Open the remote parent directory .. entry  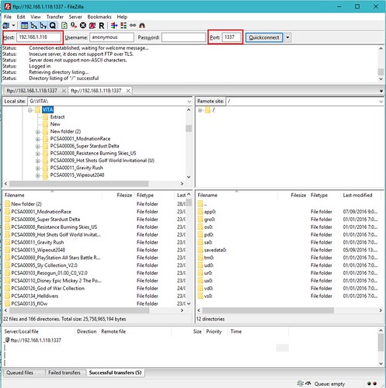point(205,204)
